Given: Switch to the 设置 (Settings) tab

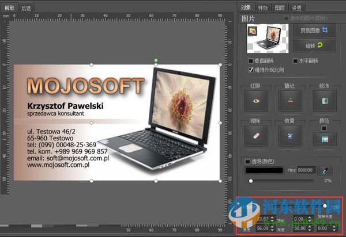Looking at the screenshot, I should (x=297, y=8).
